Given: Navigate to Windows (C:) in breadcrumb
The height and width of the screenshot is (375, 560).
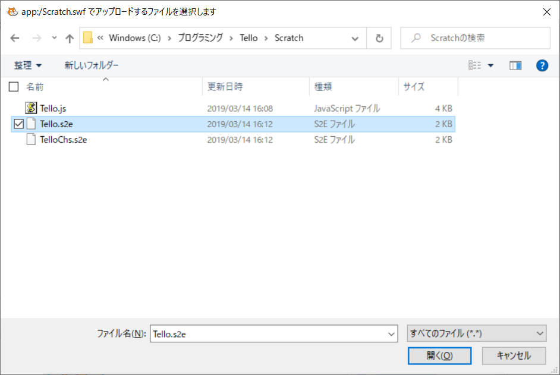Looking at the screenshot, I should (x=134, y=38).
